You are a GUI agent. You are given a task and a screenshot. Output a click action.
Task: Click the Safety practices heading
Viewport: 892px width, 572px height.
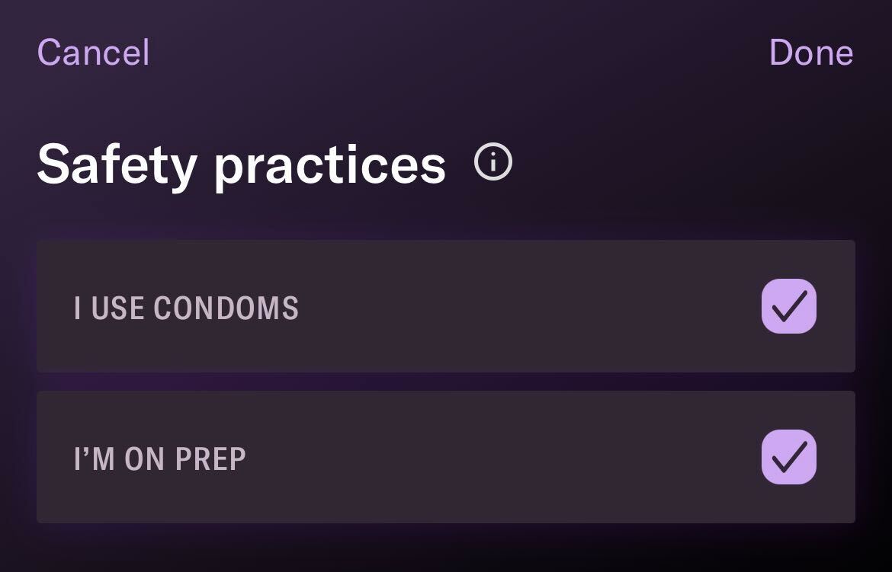[241, 165]
